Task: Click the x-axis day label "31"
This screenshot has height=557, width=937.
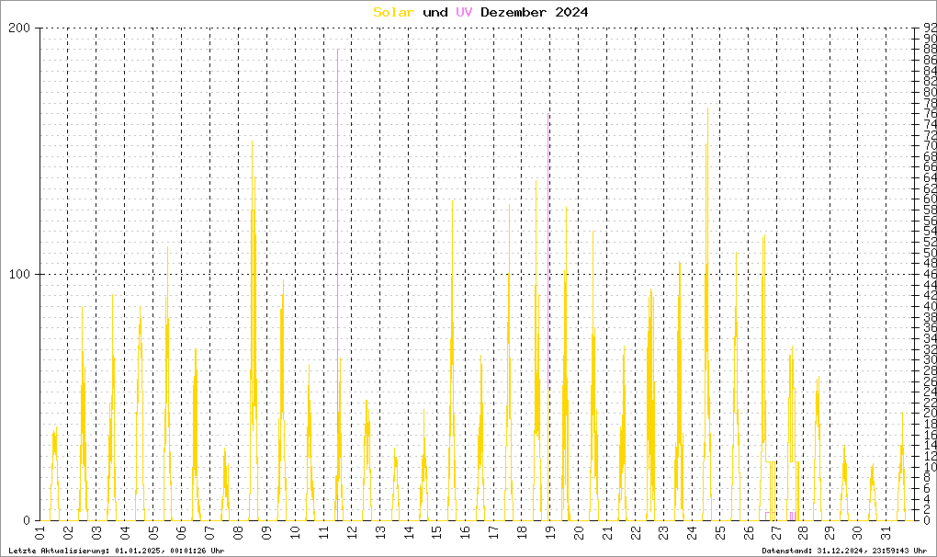Action: click(886, 533)
